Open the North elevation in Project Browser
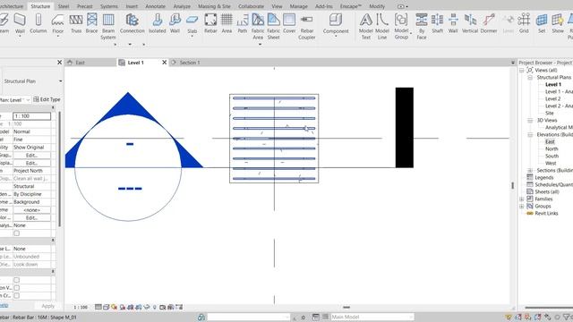This screenshot has width=573, height=322. coord(552,149)
